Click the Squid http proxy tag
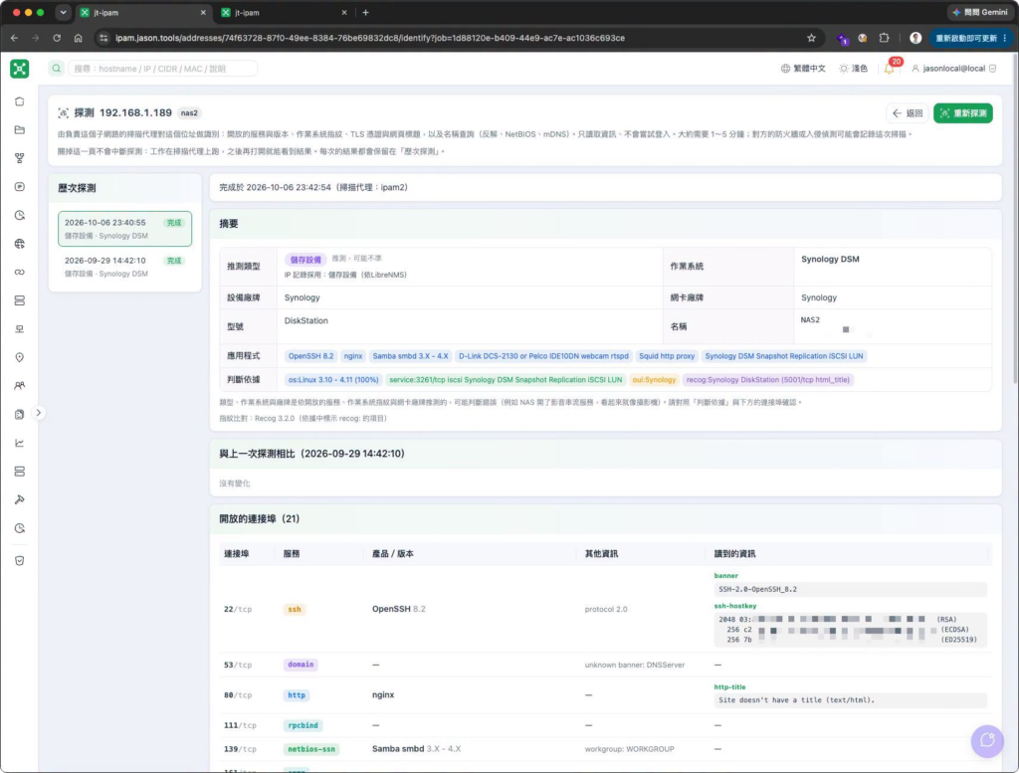 click(667, 356)
